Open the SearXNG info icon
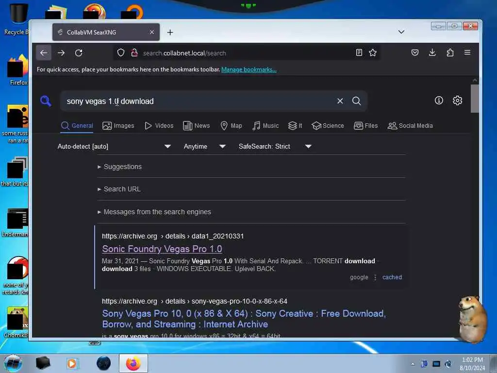 (x=439, y=101)
